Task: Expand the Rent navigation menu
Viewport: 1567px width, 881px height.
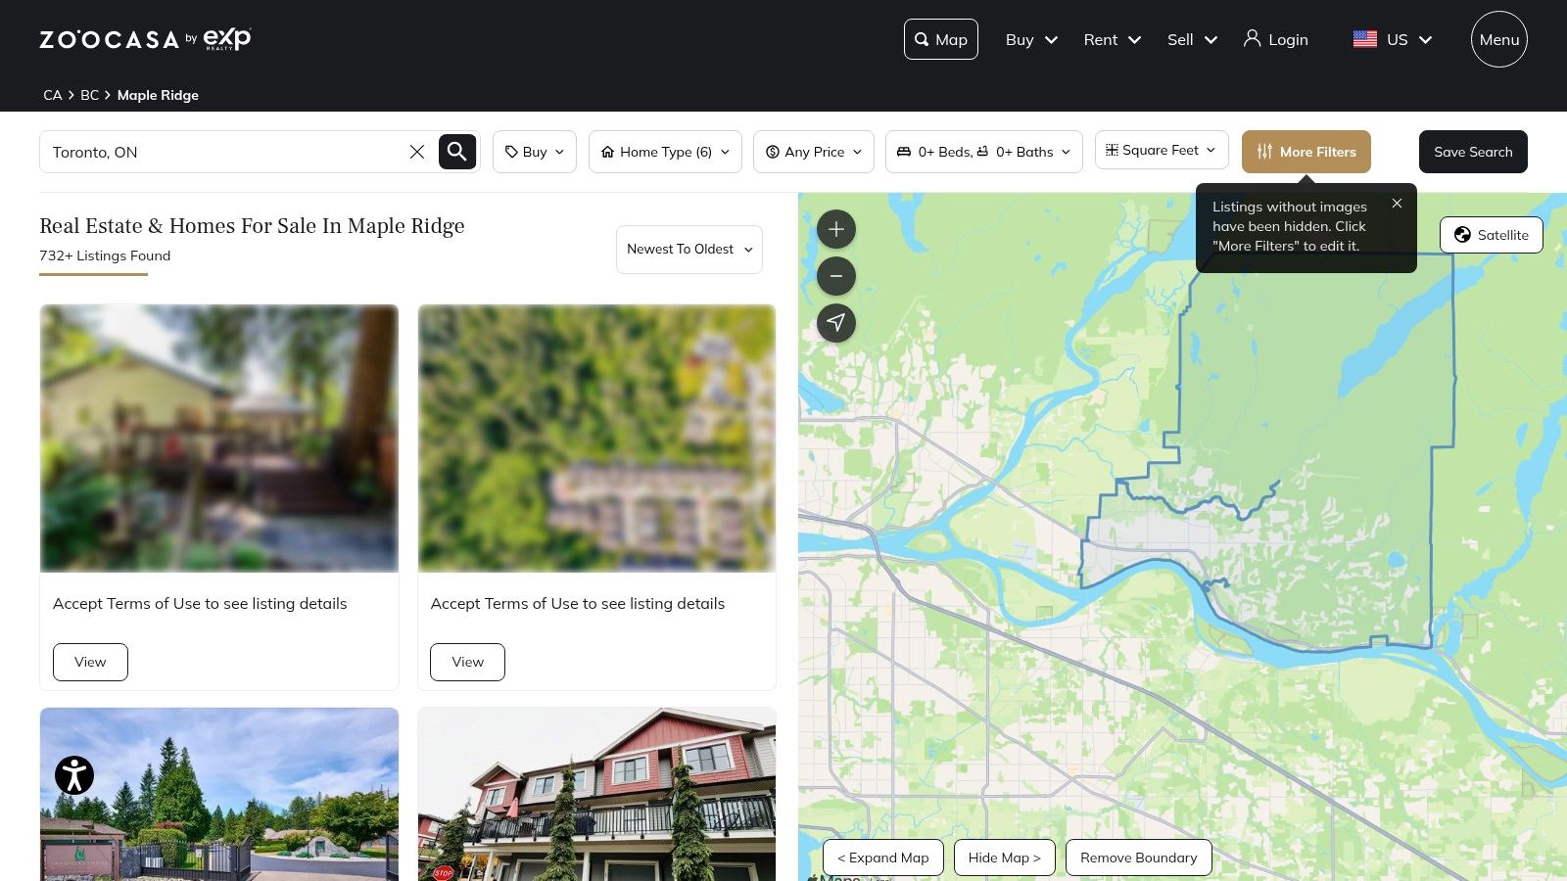Action: pyautogui.click(x=1113, y=39)
